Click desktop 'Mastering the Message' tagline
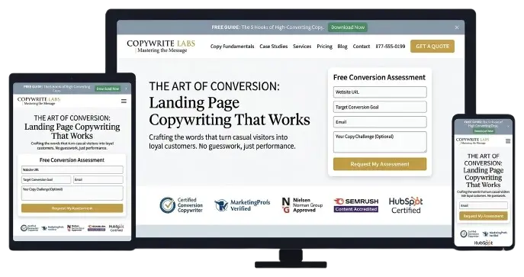 [162, 50]
